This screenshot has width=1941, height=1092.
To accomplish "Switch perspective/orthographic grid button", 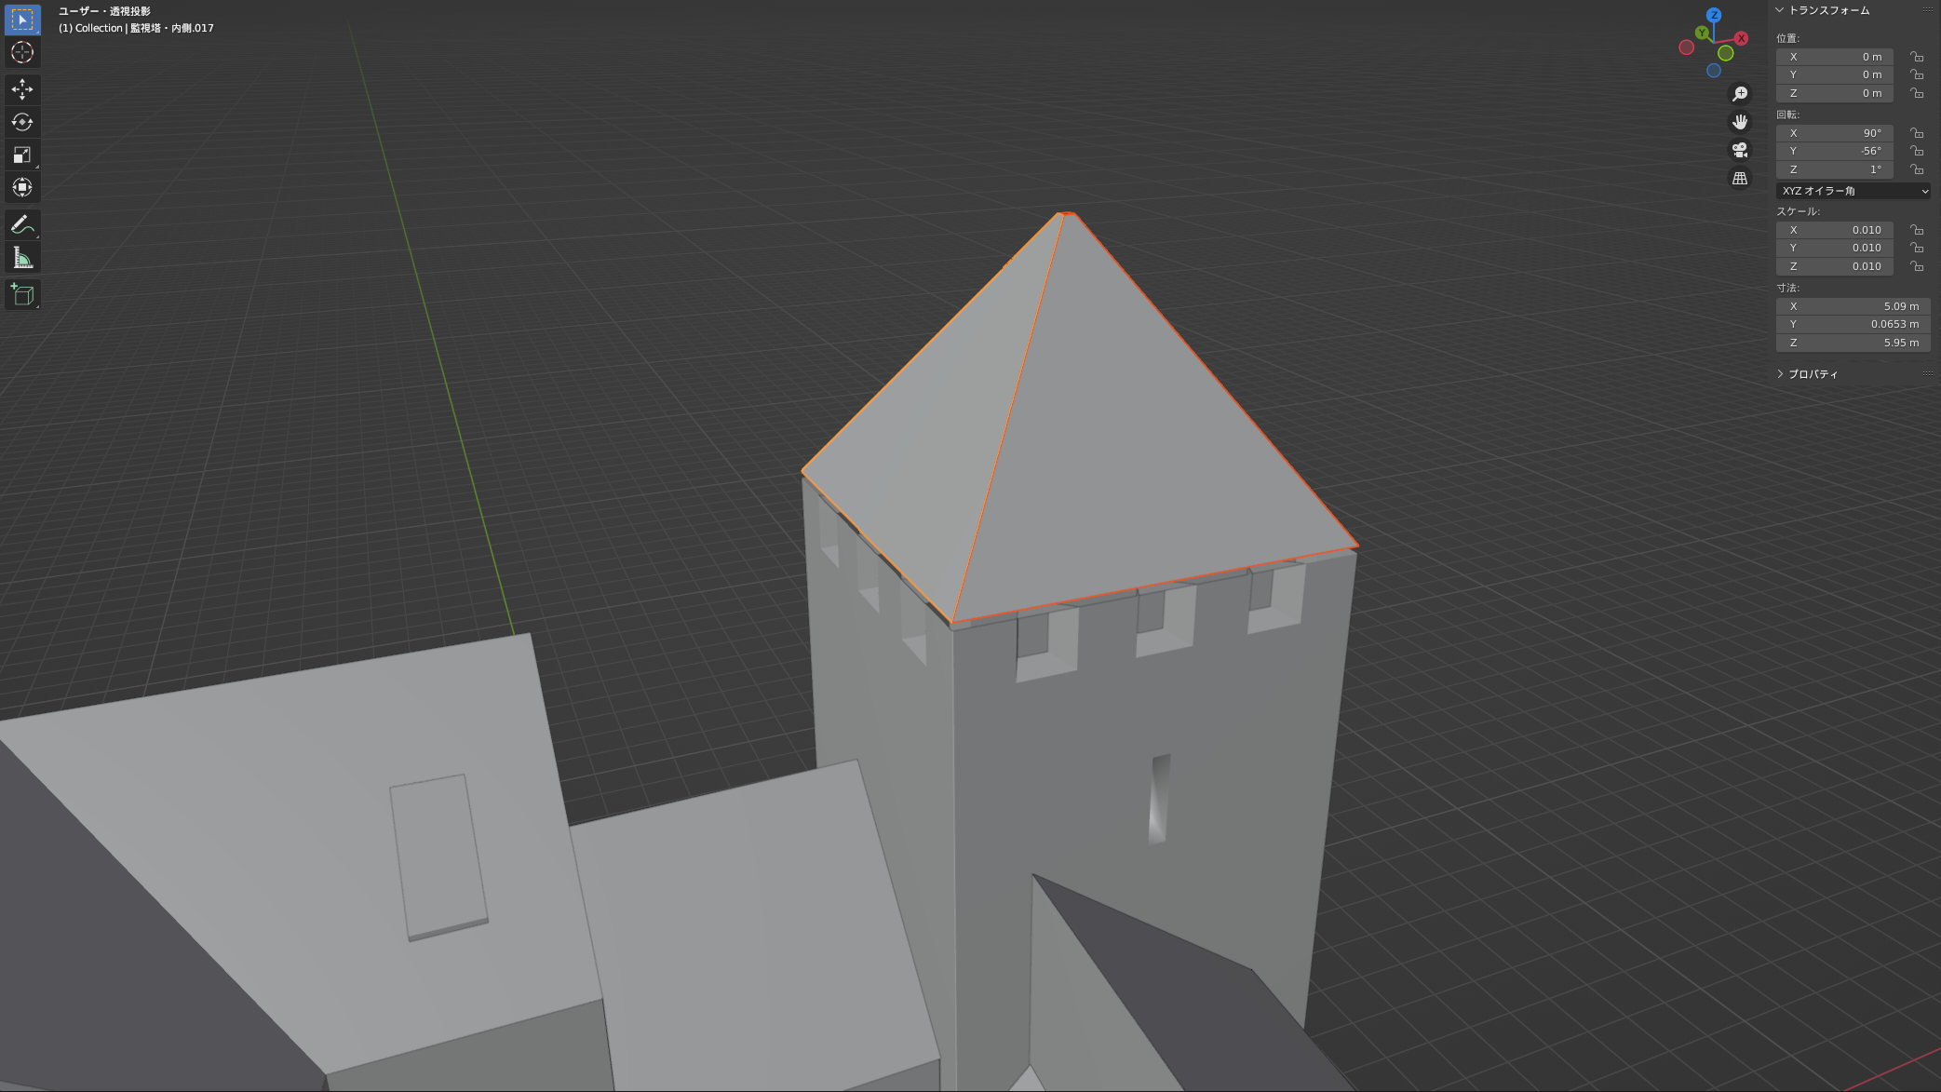I will tap(1739, 179).
